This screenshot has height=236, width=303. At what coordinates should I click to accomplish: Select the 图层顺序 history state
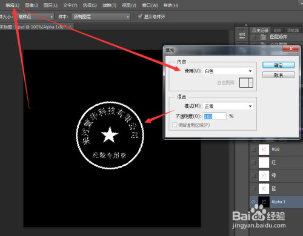[279, 37]
